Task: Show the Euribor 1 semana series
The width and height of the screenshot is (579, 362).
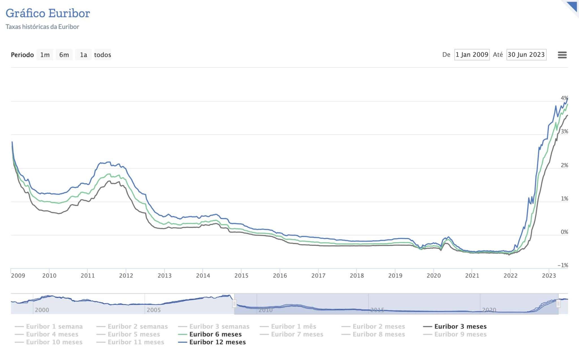Action: click(54, 326)
